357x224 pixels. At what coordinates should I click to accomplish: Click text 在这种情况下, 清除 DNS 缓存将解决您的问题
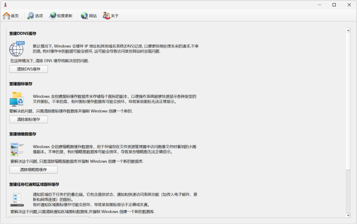click(50, 61)
